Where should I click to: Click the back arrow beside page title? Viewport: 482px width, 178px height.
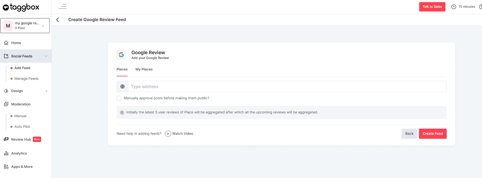tap(57, 20)
